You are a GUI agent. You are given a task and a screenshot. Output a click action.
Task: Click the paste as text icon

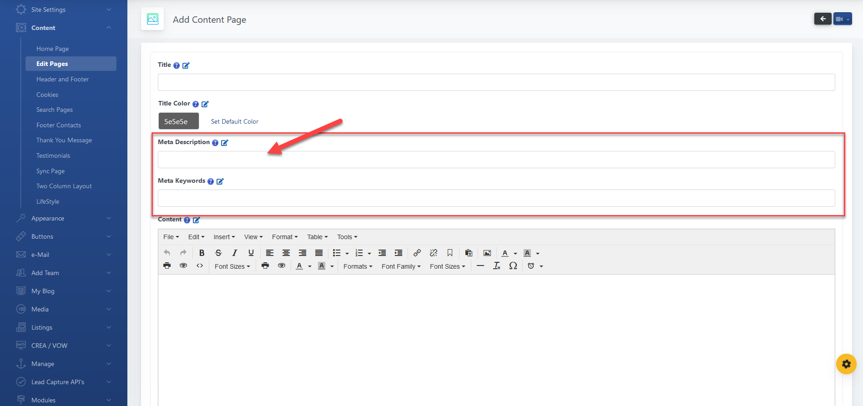pos(469,253)
